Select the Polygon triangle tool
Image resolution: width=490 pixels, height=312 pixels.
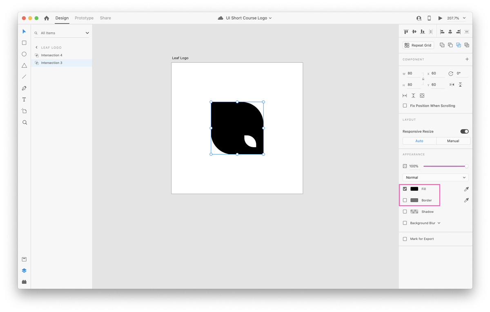click(24, 65)
